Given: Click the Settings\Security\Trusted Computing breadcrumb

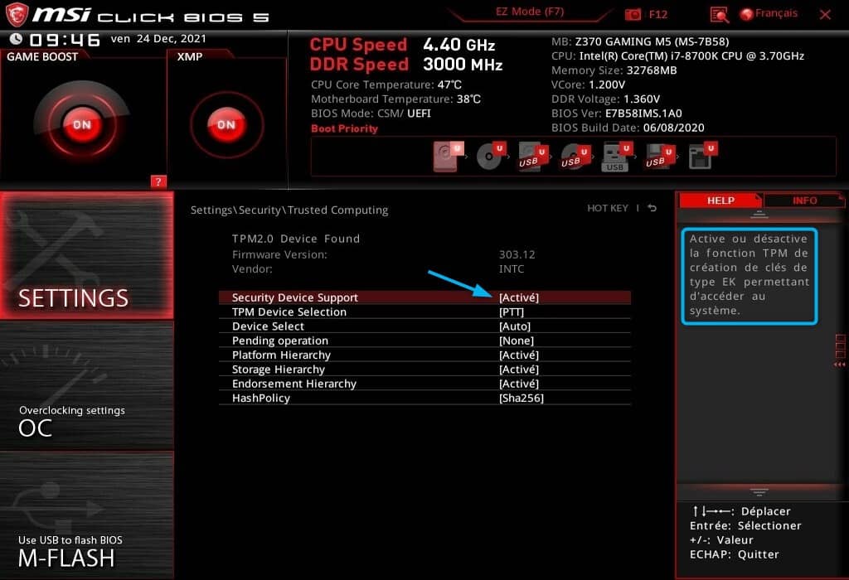Looking at the screenshot, I should click(289, 210).
